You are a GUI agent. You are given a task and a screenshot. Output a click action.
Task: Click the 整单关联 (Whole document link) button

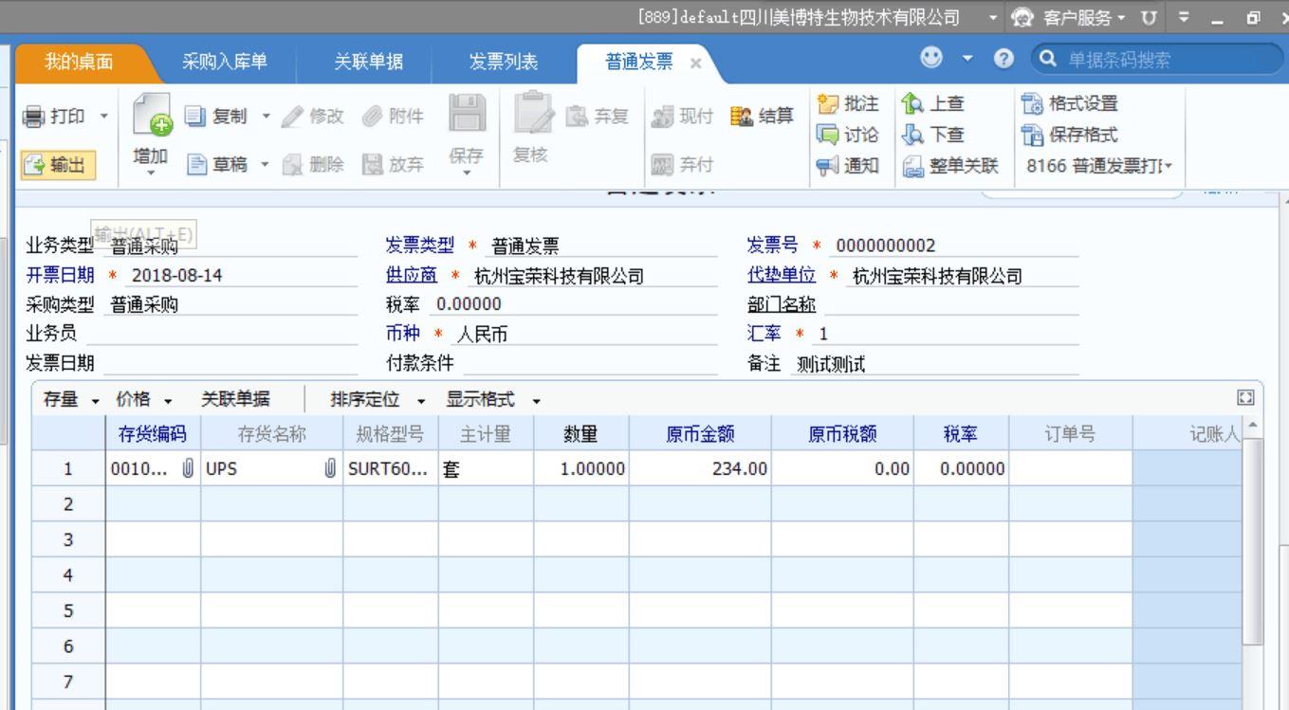click(x=949, y=166)
